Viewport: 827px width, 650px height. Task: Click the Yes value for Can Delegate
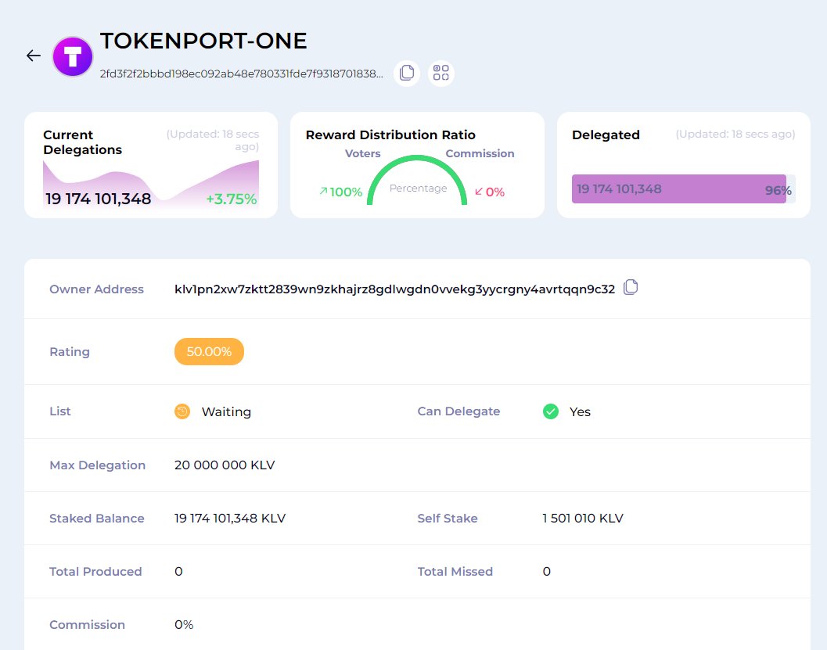pyautogui.click(x=581, y=411)
